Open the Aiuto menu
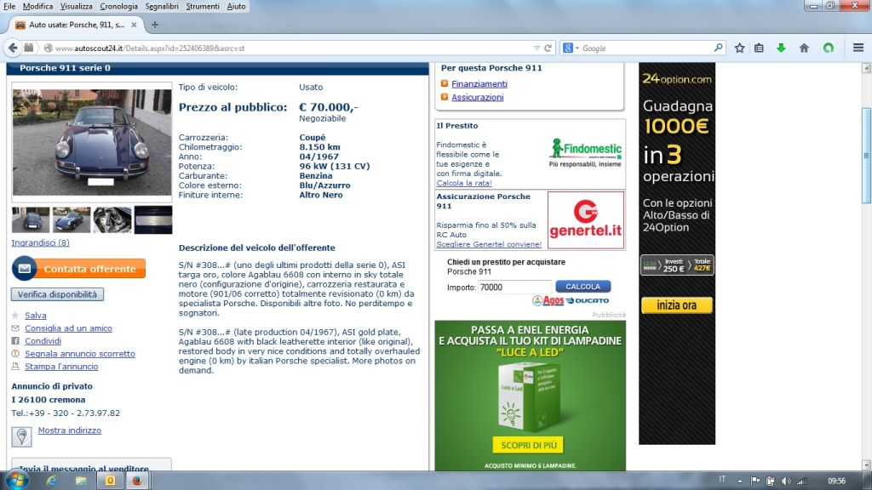 point(237,6)
